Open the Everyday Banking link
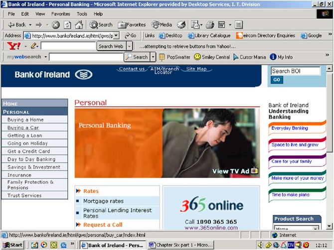334x250 pixels. (290, 128)
